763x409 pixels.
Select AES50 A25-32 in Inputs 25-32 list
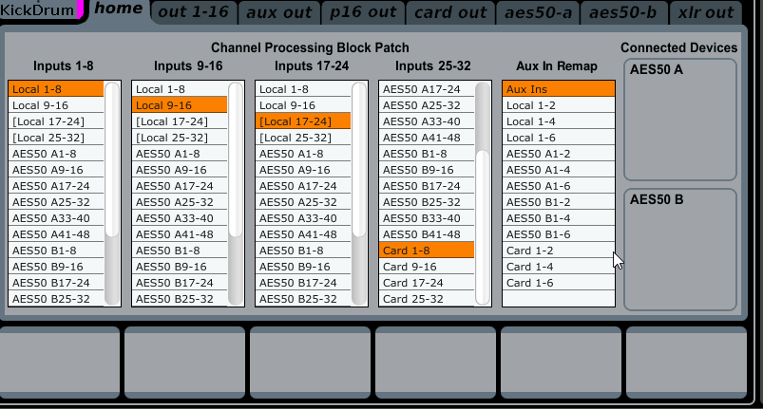tap(427, 105)
